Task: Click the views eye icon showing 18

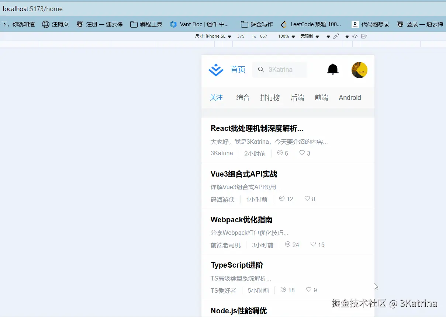Action: click(x=283, y=289)
